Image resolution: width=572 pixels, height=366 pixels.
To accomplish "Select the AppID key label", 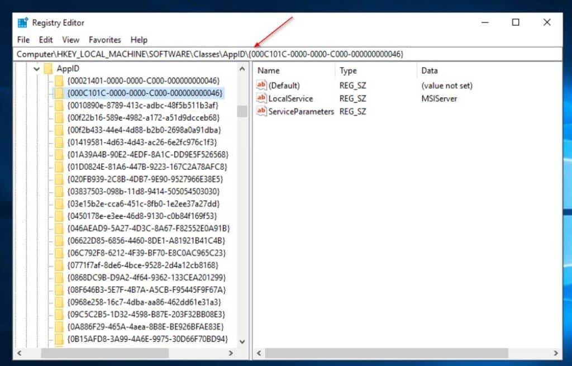I will click(68, 69).
